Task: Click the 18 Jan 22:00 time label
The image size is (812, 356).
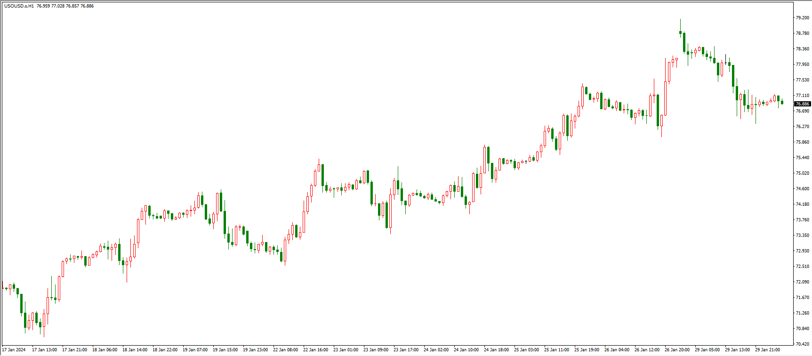Action: pos(165,350)
